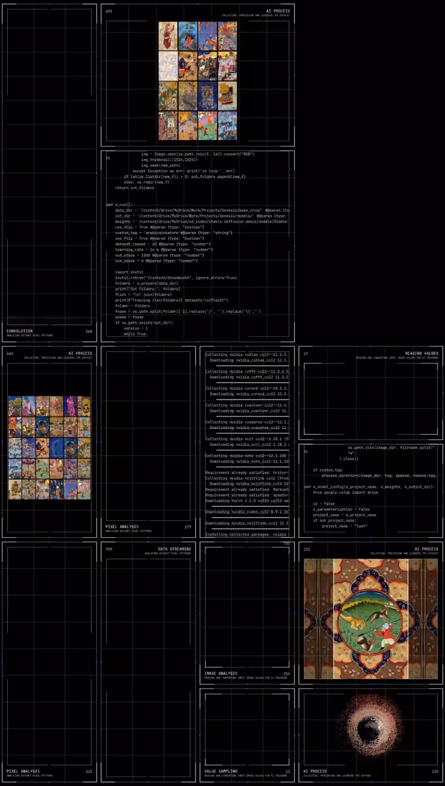The width and height of the screenshot is (445, 786).
Task: Click the 'learning_rate' parameter line
Action: click(164, 250)
